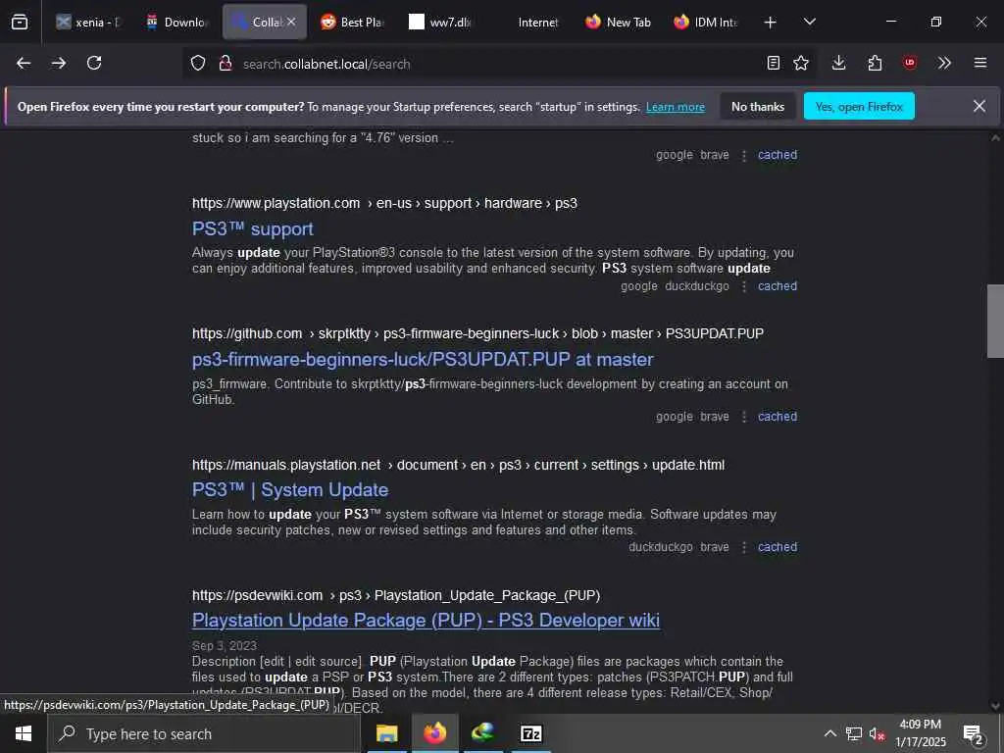The height and width of the screenshot is (753, 1004).
Task: Click duckduckgo engine under PS3 support result
Action: pyautogui.click(x=697, y=286)
